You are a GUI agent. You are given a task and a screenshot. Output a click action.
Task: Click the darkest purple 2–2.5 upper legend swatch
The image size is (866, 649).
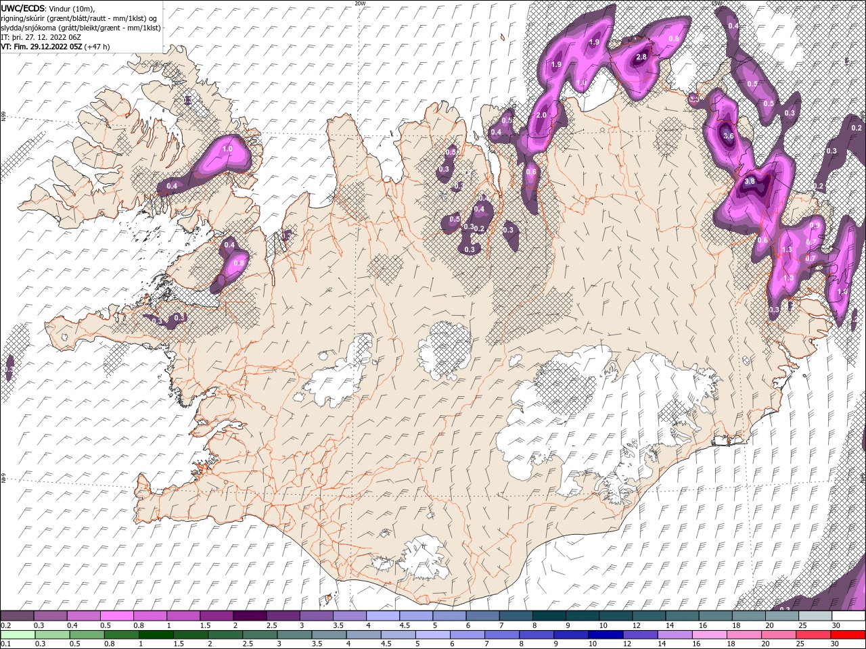pos(250,616)
